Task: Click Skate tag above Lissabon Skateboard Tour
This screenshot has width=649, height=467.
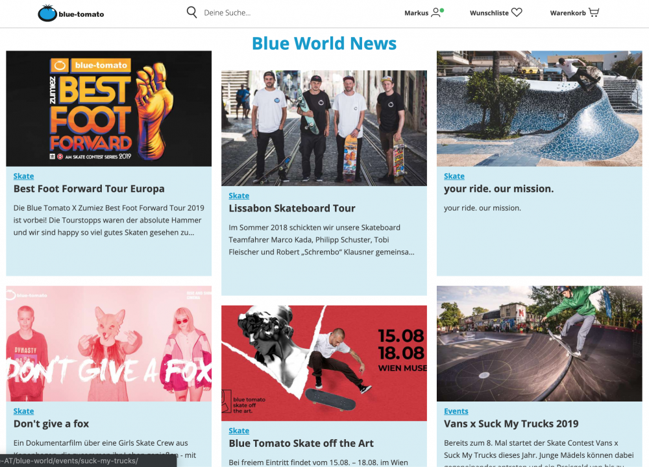Action: click(239, 196)
